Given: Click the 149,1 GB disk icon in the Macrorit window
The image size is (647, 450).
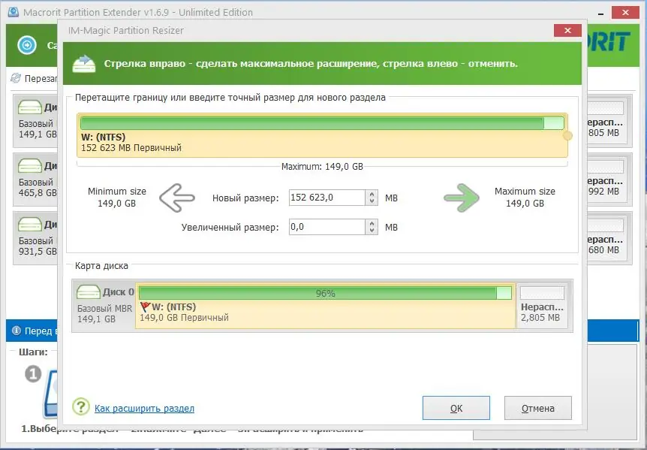Looking at the screenshot, I should click(30, 107).
